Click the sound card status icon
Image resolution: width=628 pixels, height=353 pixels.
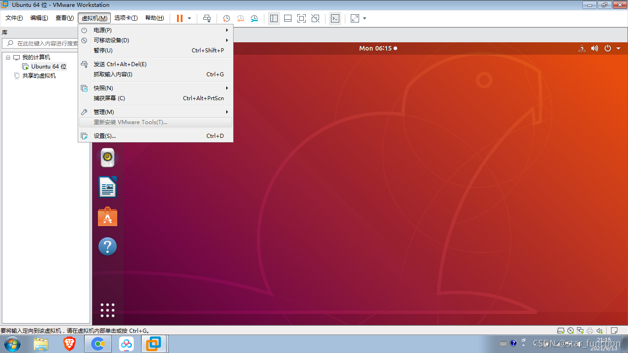[599, 330]
